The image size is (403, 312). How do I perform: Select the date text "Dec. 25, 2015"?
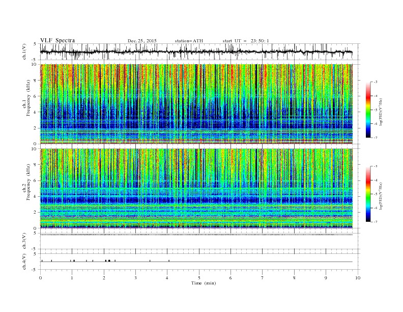click(142, 41)
